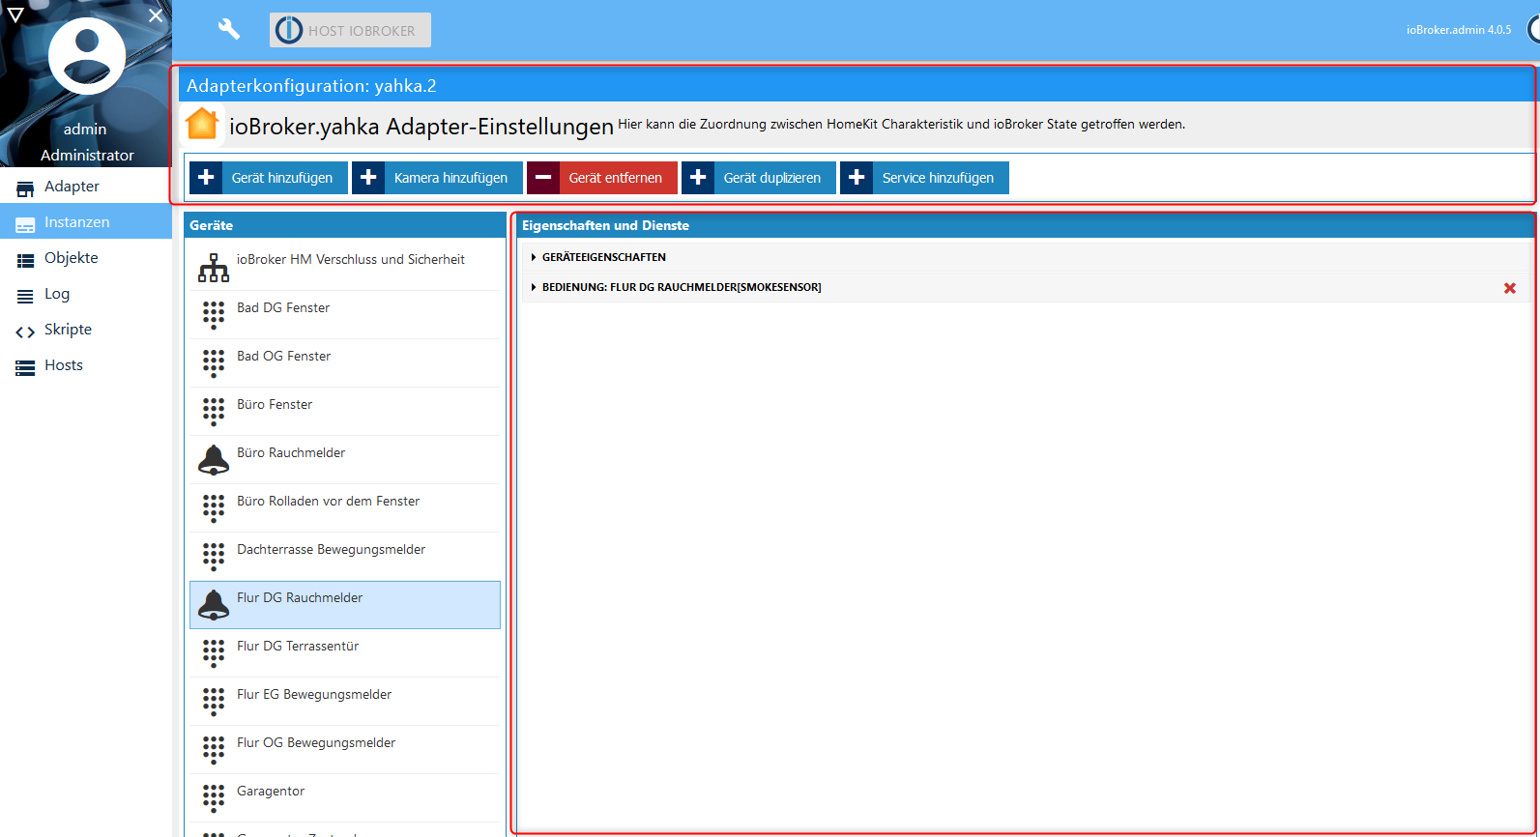Click the Geräte panel header
1540x837 pixels.
pyautogui.click(x=345, y=225)
